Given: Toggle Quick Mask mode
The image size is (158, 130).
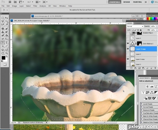Looking at the screenshot, I should tap(5, 64).
